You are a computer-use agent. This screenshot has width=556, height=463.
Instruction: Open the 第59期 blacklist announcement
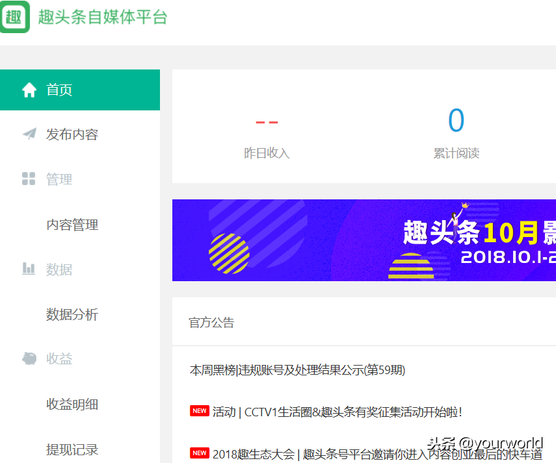[297, 370]
